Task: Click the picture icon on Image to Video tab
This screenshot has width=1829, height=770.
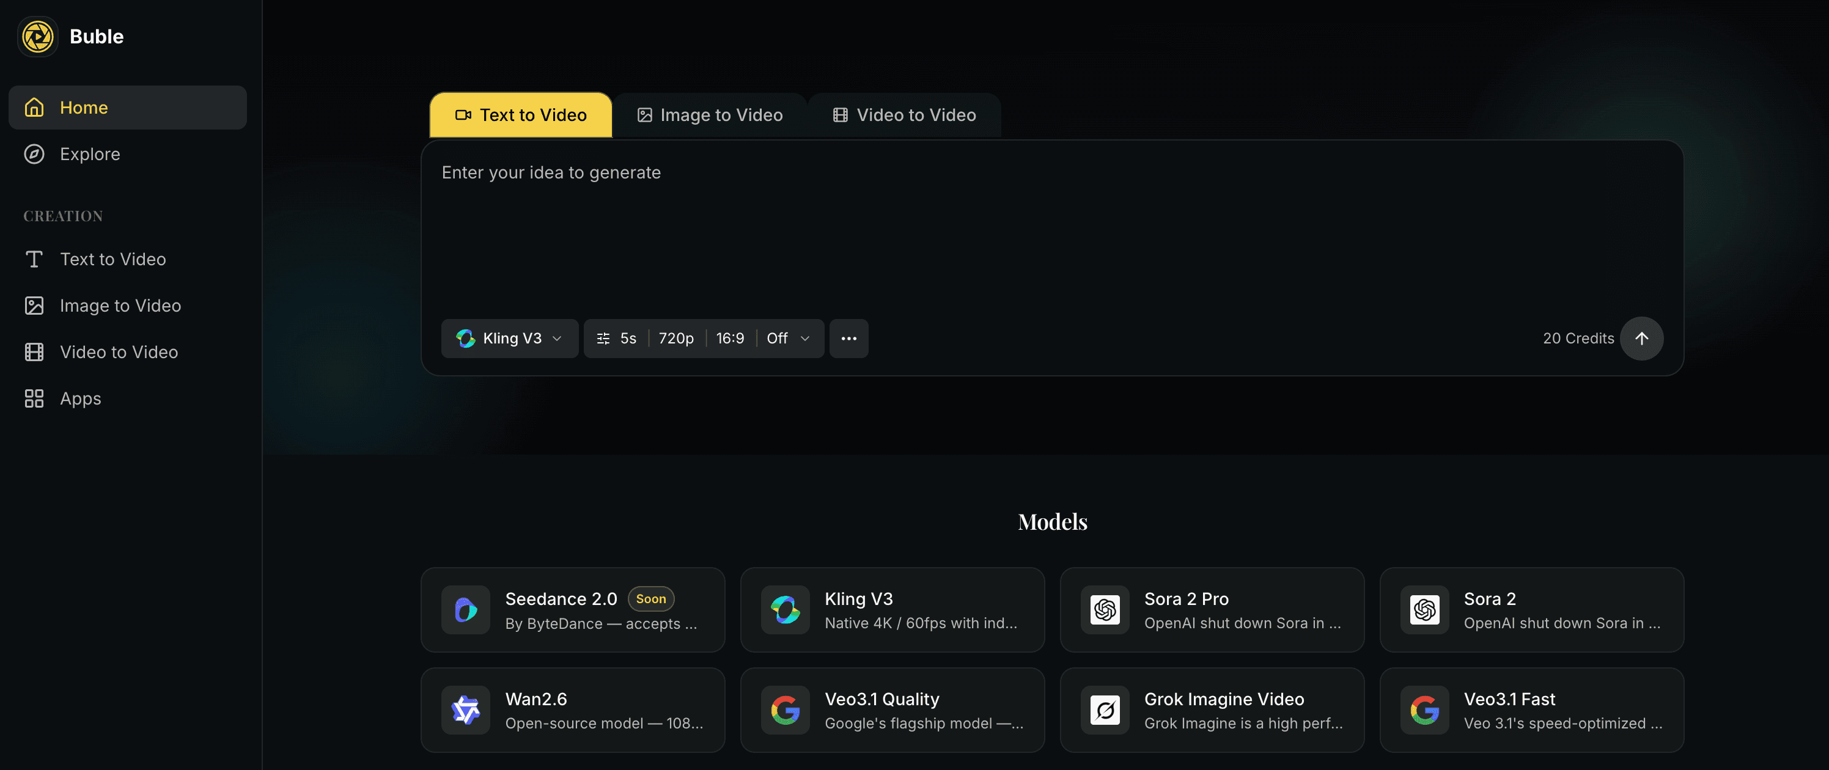Action: tap(645, 115)
